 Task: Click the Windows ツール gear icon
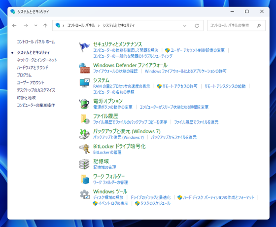pos(85,194)
